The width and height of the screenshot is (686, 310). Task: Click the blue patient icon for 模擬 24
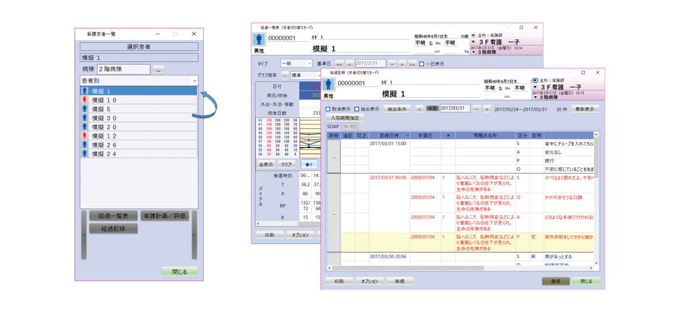pyautogui.click(x=85, y=154)
